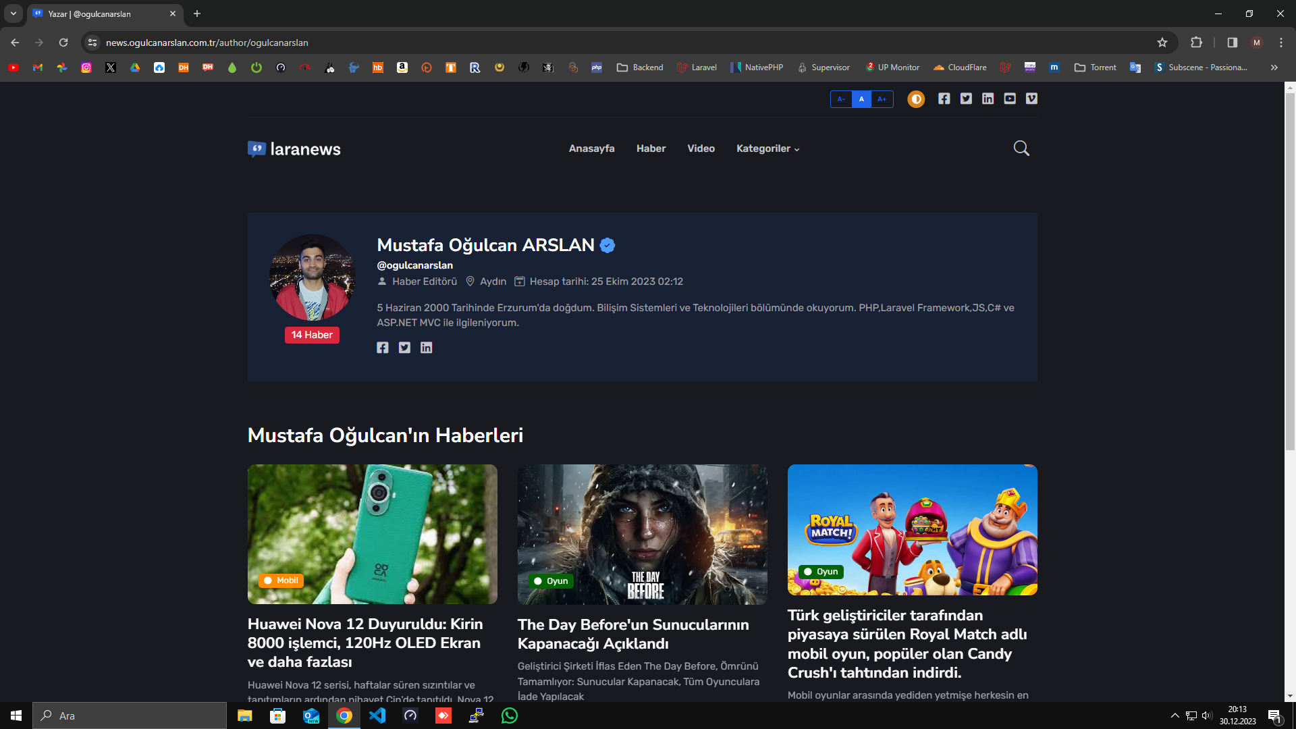Viewport: 1296px width, 729px height.
Task: Open the site search magnifier icon
Action: (x=1021, y=148)
